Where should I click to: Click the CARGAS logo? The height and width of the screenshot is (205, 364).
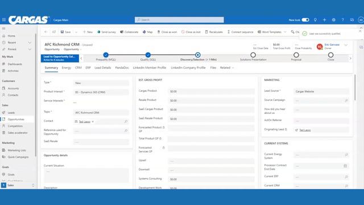coord(29,20)
